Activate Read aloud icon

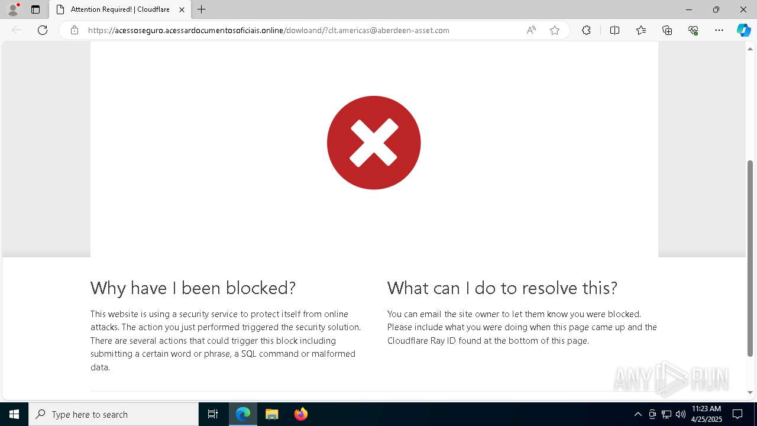[531, 30]
